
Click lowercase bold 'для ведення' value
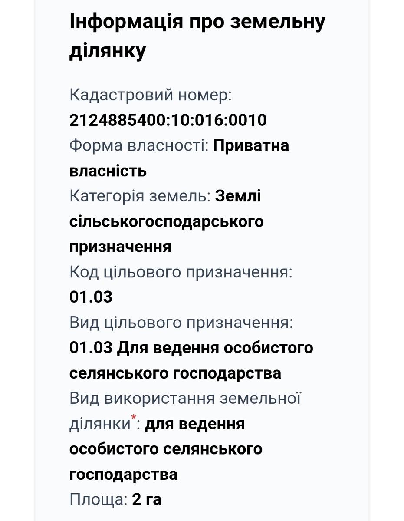click(x=195, y=424)
